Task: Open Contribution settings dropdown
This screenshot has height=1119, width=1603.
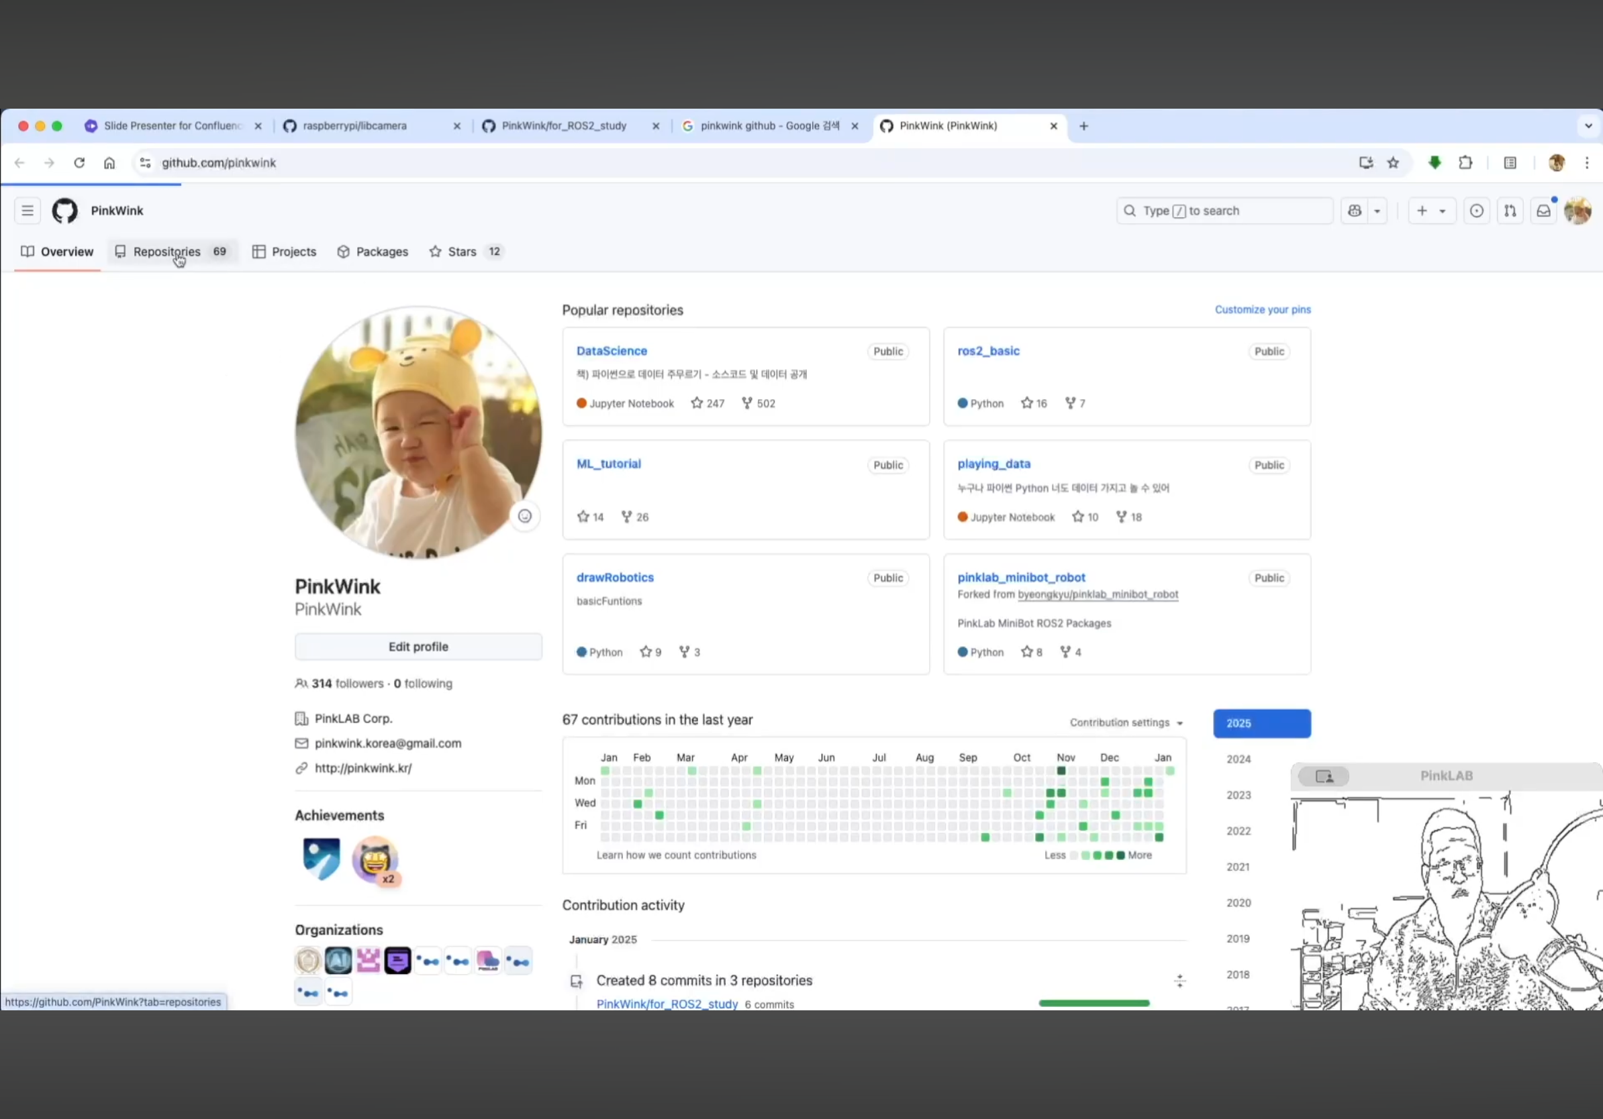Action: point(1126,723)
